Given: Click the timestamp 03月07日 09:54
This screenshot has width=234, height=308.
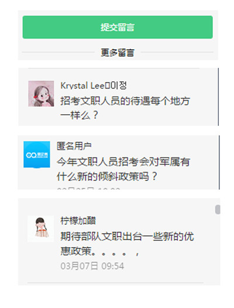Looking at the screenshot, I should click(x=92, y=266).
